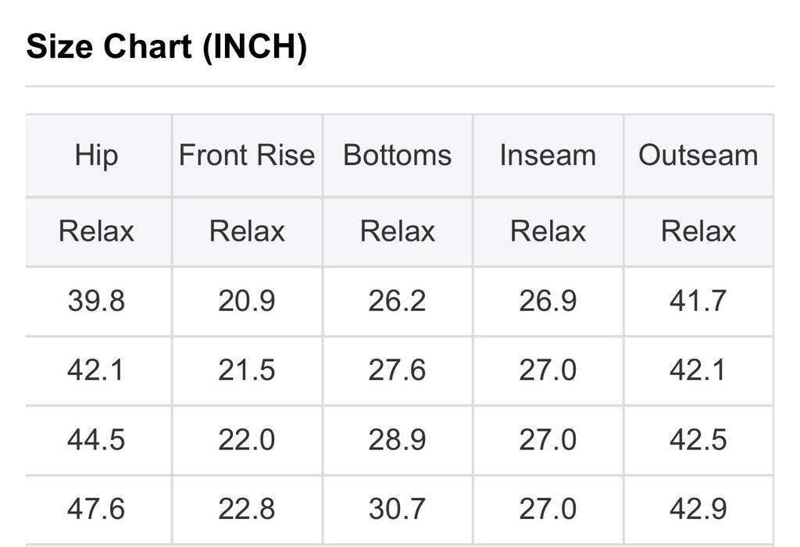The height and width of the screenshot is (547, 800).
Task: Select the 26.9 inseam cell
Action: tap(548, 301)
